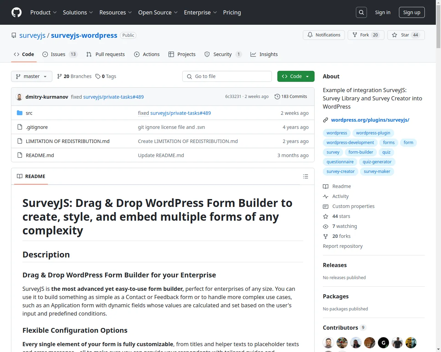Expand the Product menu
This screenshot has width=441, height=352.
tap(43, 12)
